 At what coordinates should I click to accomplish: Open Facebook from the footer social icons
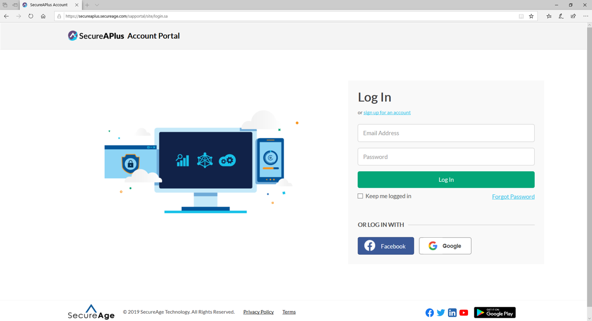[x=430, y=313]
